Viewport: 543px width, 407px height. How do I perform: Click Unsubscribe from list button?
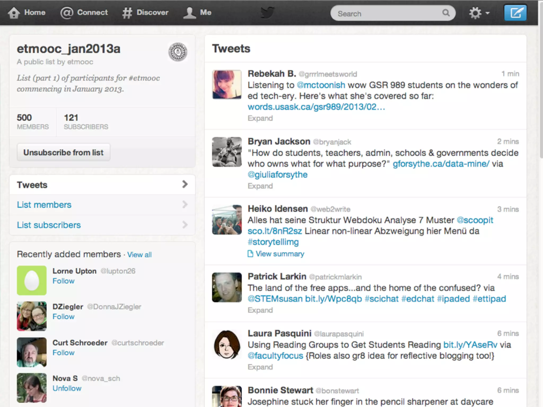(63, 152)
